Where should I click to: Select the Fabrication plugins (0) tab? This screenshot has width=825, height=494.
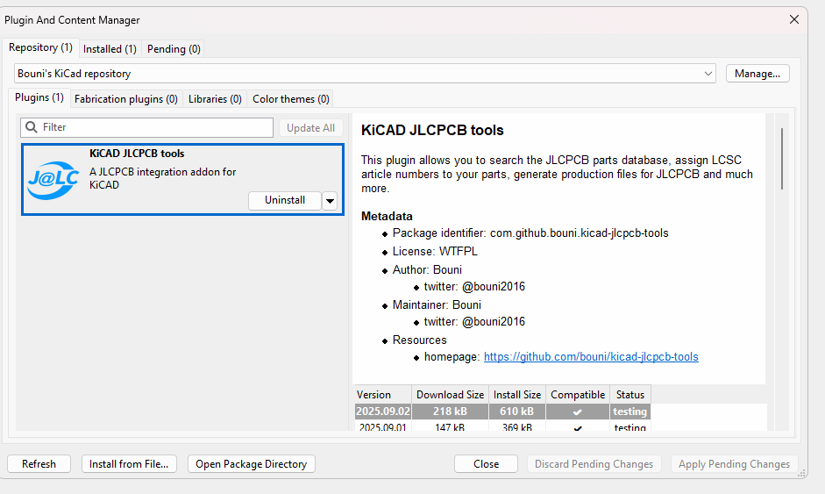(x=125, y=99)
